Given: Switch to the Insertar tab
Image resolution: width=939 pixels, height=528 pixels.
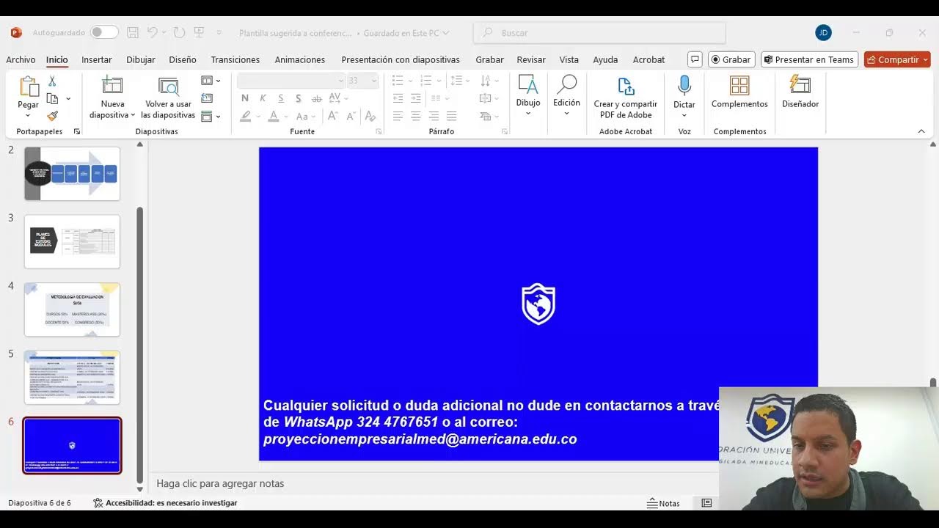Looking at the screenshot, I should (97, 59).
